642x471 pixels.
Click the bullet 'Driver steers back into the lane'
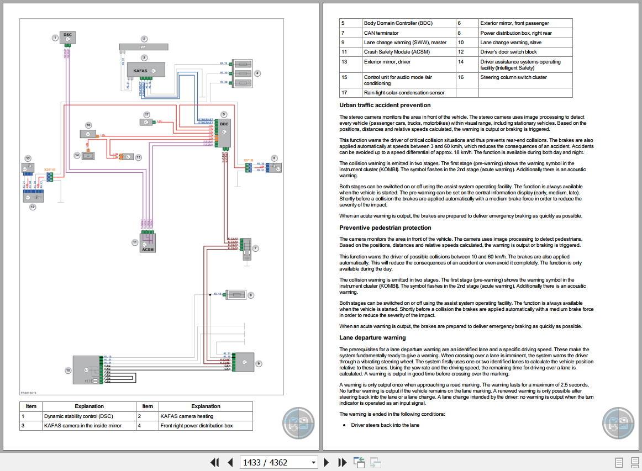pyautogui.click(x=385, y=425)
